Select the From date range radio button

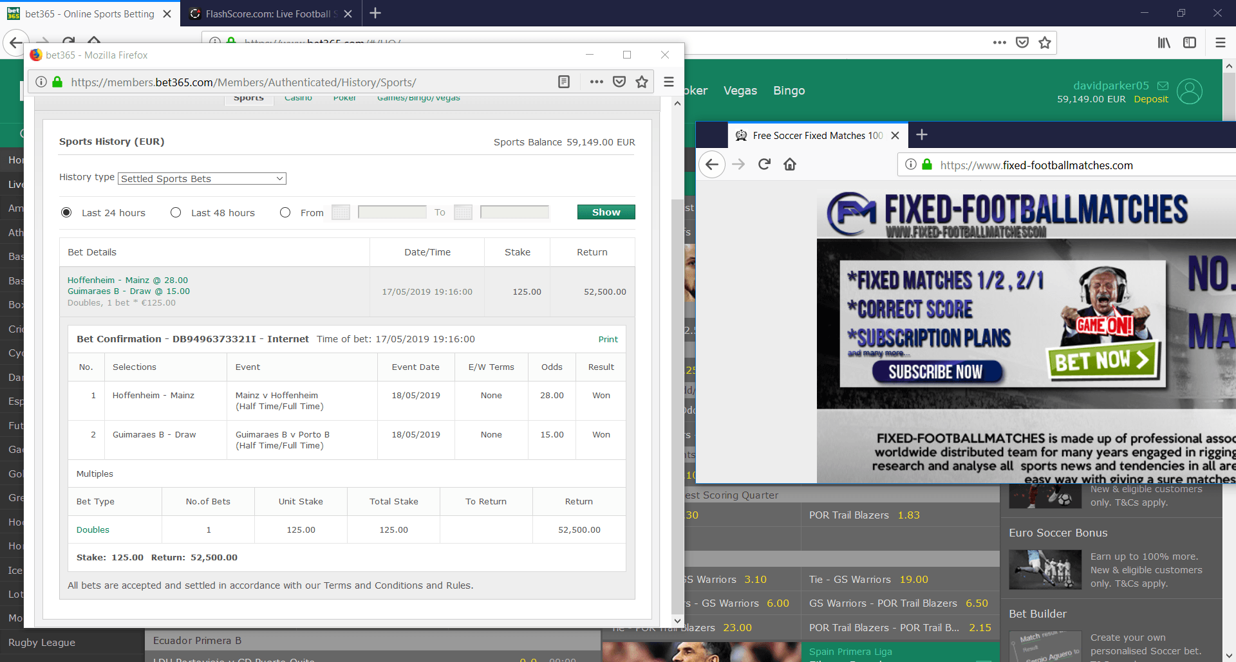(x=285, y=212)
